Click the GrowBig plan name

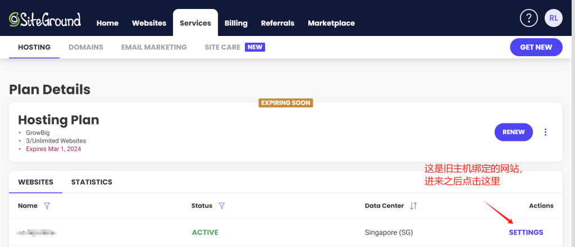coord(38,132)
